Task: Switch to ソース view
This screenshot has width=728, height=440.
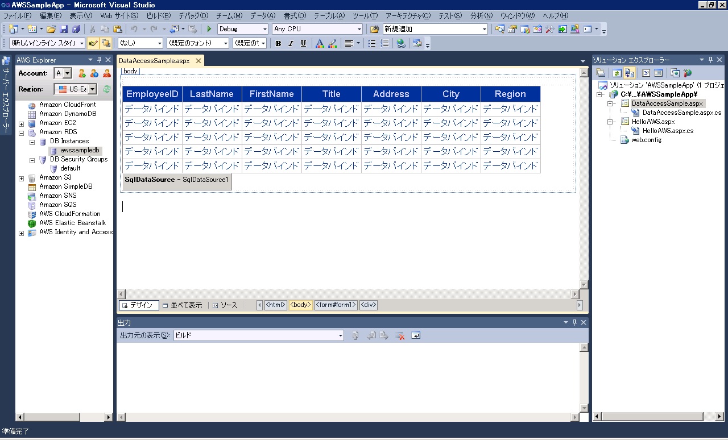Action: pos(225,305)
